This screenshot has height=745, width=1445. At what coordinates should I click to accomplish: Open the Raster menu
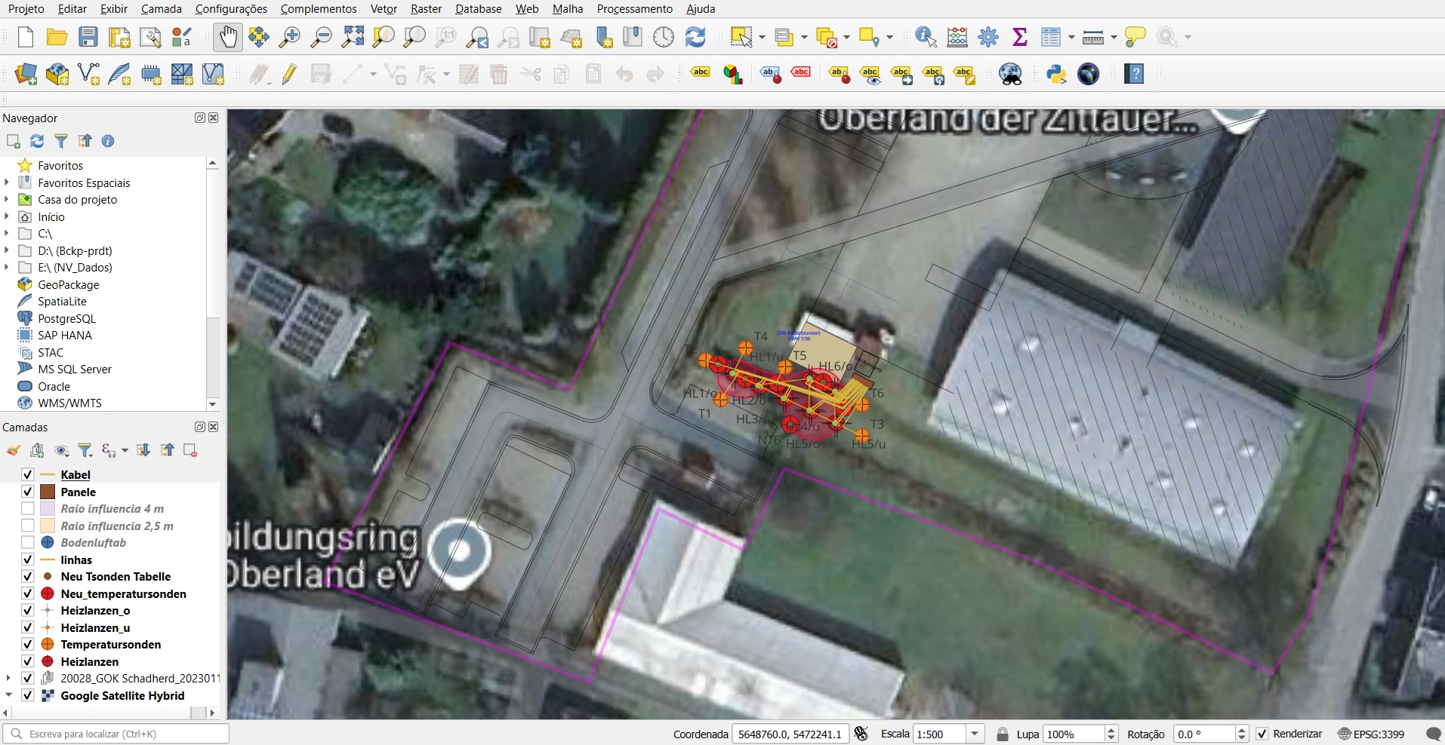click(425, 9)
